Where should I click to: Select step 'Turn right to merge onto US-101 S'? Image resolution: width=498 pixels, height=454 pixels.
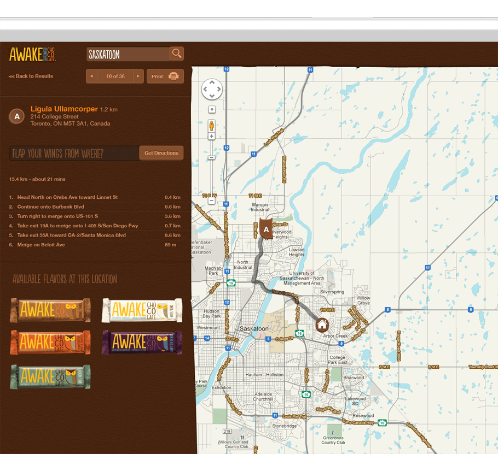(x=95, y=216)
